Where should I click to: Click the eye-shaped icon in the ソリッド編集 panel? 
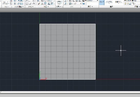coord(15,4)
